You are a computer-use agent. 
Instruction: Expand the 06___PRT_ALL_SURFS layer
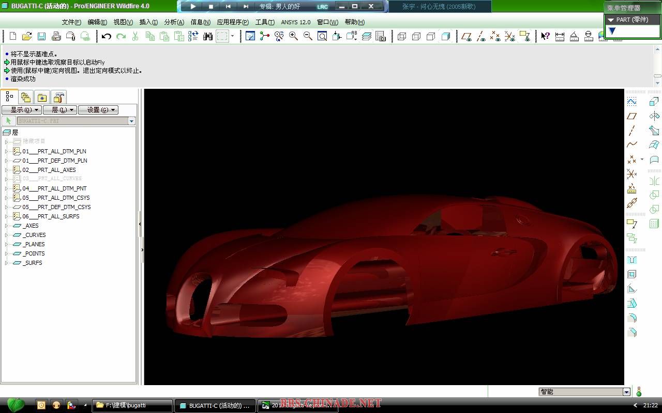(x=7, y=216)
